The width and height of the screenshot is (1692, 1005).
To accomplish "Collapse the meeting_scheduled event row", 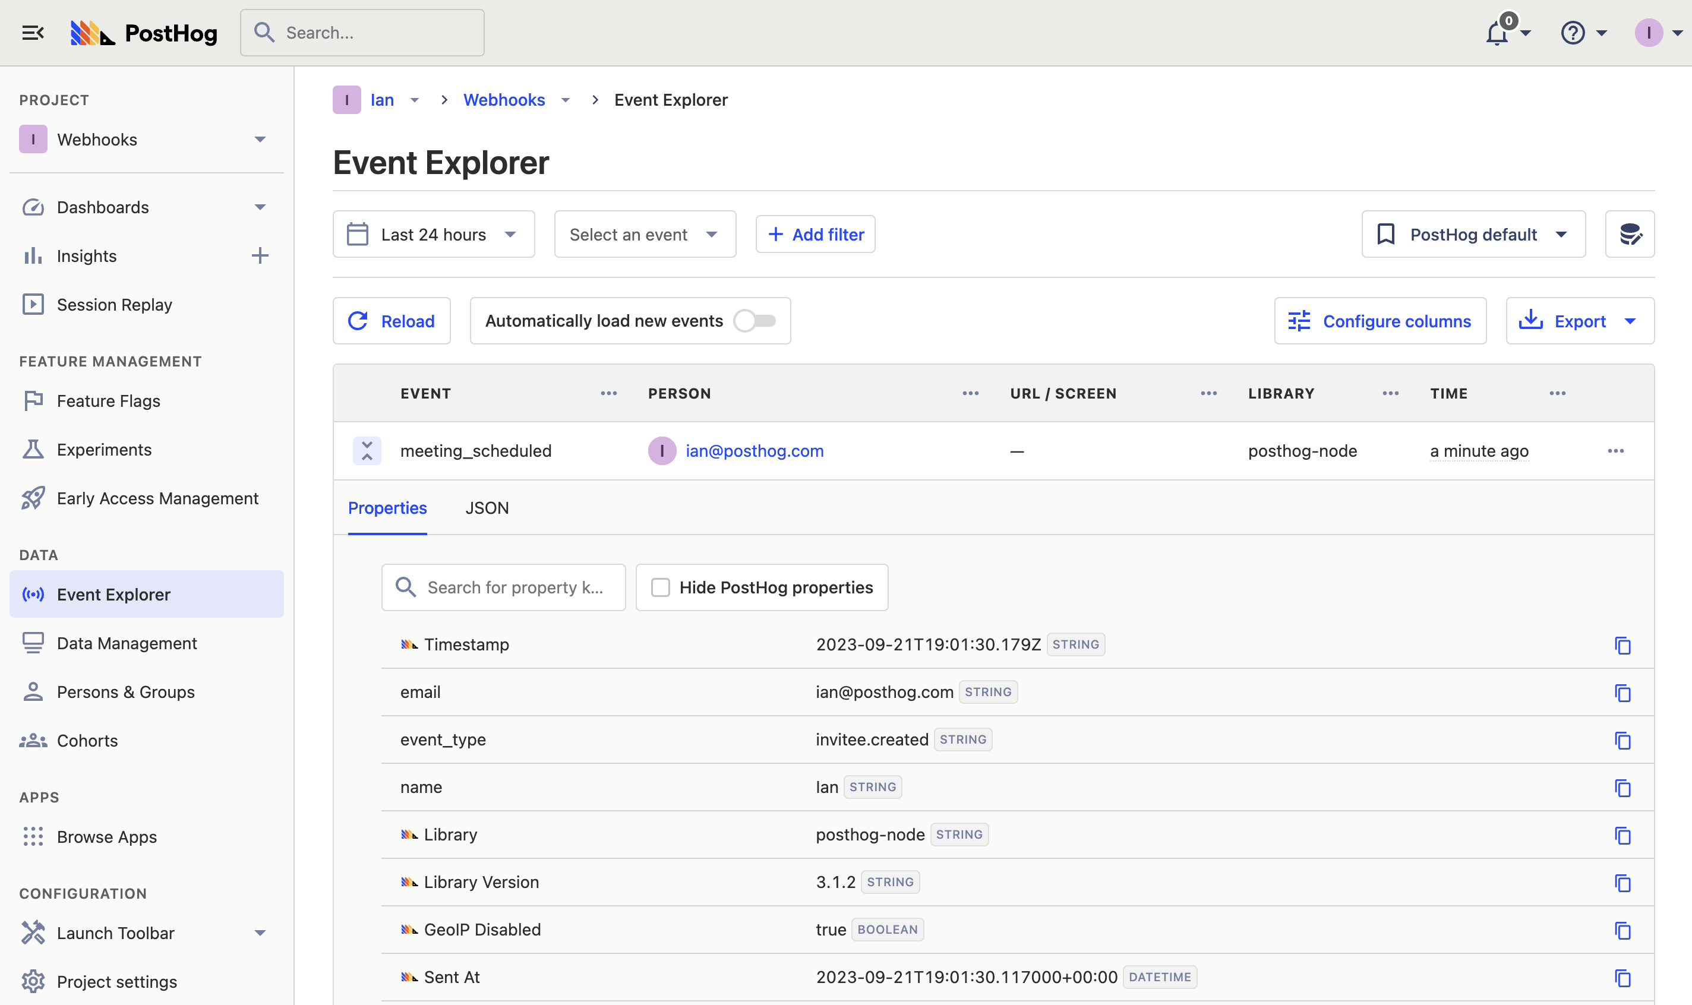I will tap(367, 451).
